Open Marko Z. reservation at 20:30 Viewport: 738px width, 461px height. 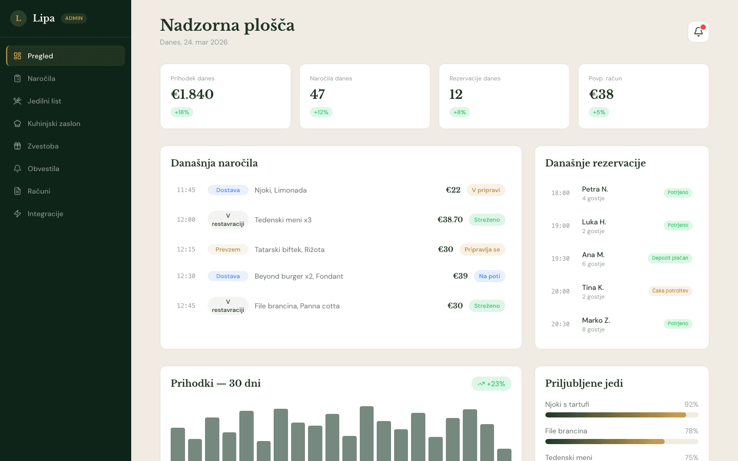click(622, 324)
